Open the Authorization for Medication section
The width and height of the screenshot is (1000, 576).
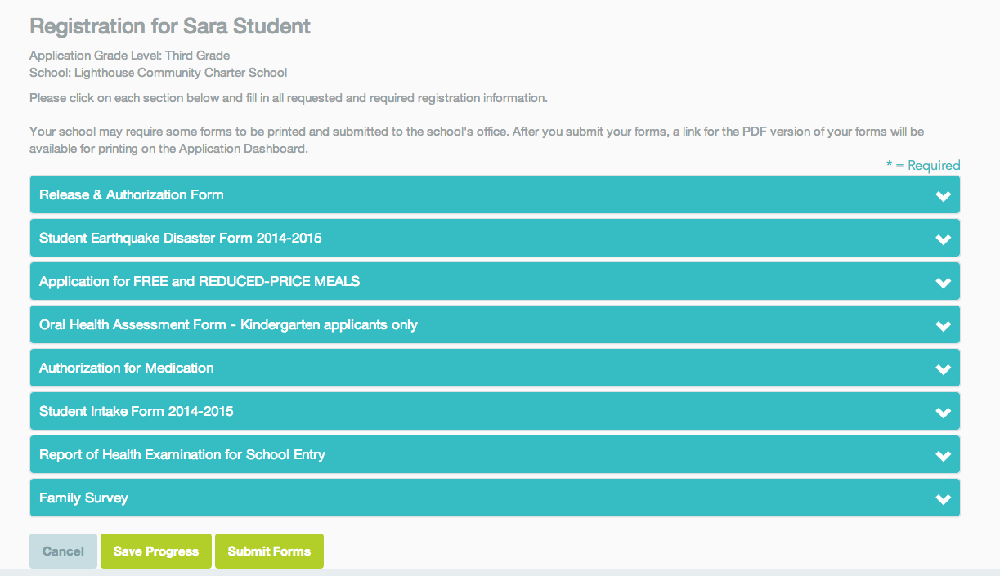(495, 368)
